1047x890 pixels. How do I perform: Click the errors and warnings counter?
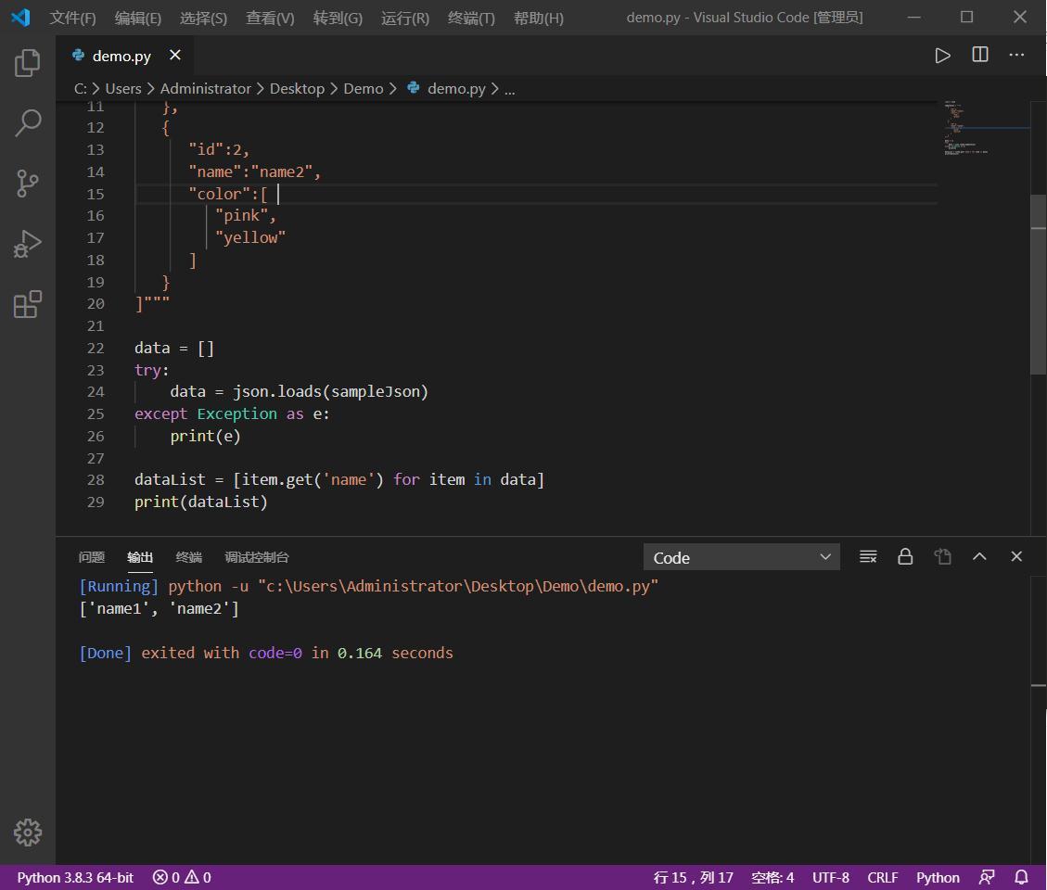(x=182, y=877)
